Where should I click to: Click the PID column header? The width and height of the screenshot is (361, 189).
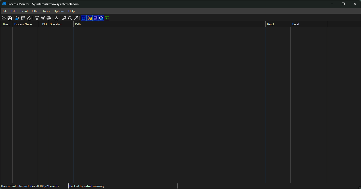[x=43, y=24]
